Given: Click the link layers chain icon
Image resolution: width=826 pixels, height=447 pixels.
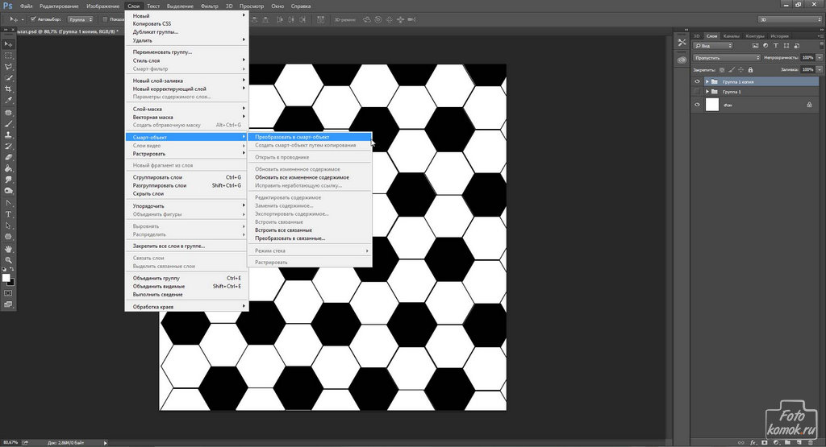Looking at the screenshot, I should tap(741, 442).
